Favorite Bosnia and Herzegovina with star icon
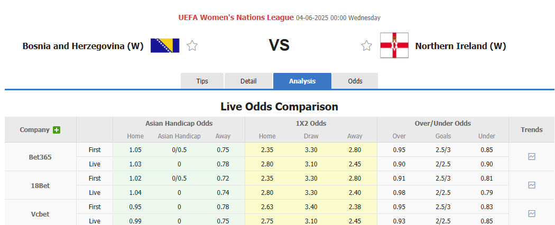 [x=192, y=46]
